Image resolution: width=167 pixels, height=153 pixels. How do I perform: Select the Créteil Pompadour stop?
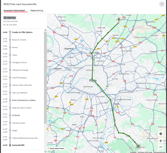click(x=19, y=78)
